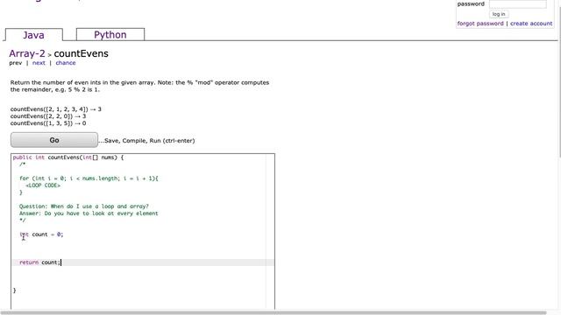
Task: Click the 'return count;' code line
Action: (x=39, y=262)
